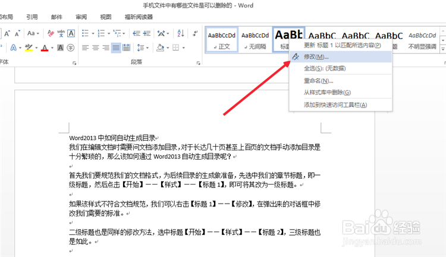Choose 从样式库中删除(G)
Image resolution: width=446 pixels, height=257 pixels.
click(341, 93)
